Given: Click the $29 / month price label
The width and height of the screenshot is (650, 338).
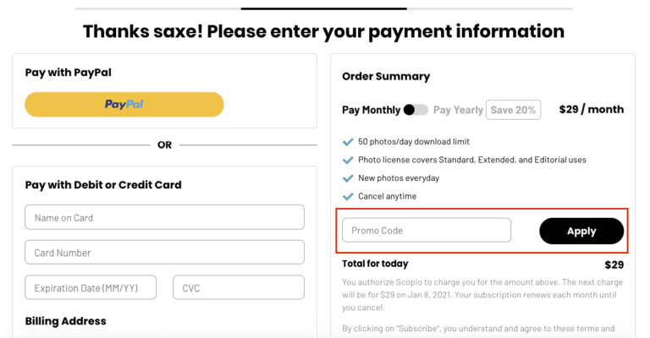Looking at the screenshot, I should point(591,109).
